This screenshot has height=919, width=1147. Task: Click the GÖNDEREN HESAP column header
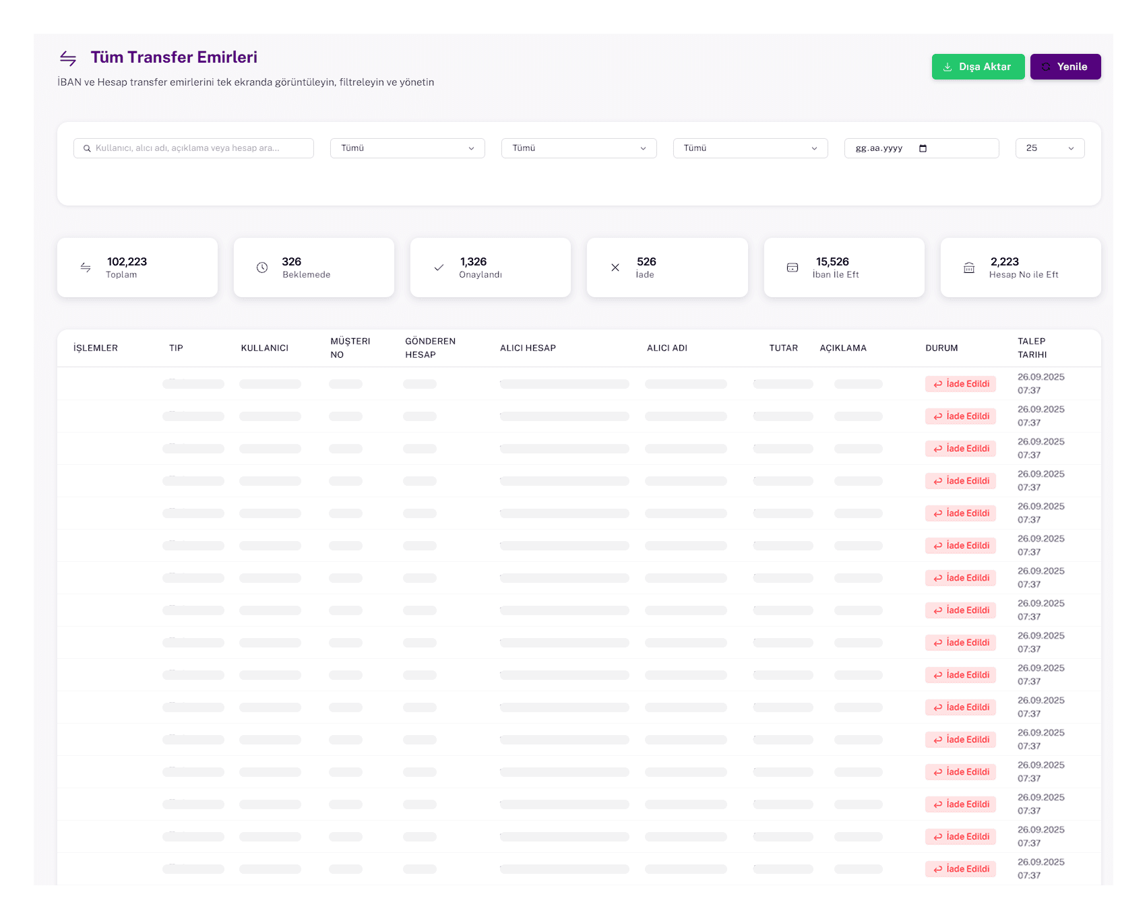point(431,348)
